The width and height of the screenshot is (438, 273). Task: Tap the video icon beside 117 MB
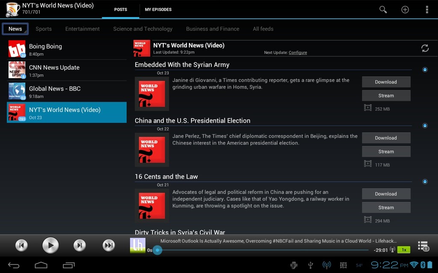pyautogui.click(x=367, y=163)
